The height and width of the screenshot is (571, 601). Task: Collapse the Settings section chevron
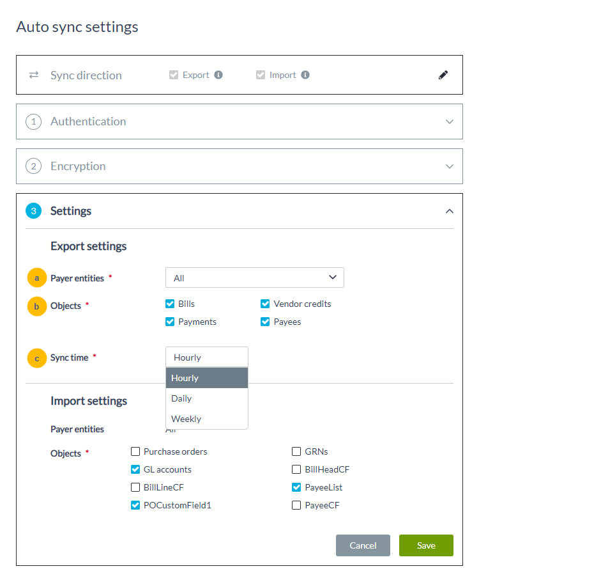click(x=450, y=211)
